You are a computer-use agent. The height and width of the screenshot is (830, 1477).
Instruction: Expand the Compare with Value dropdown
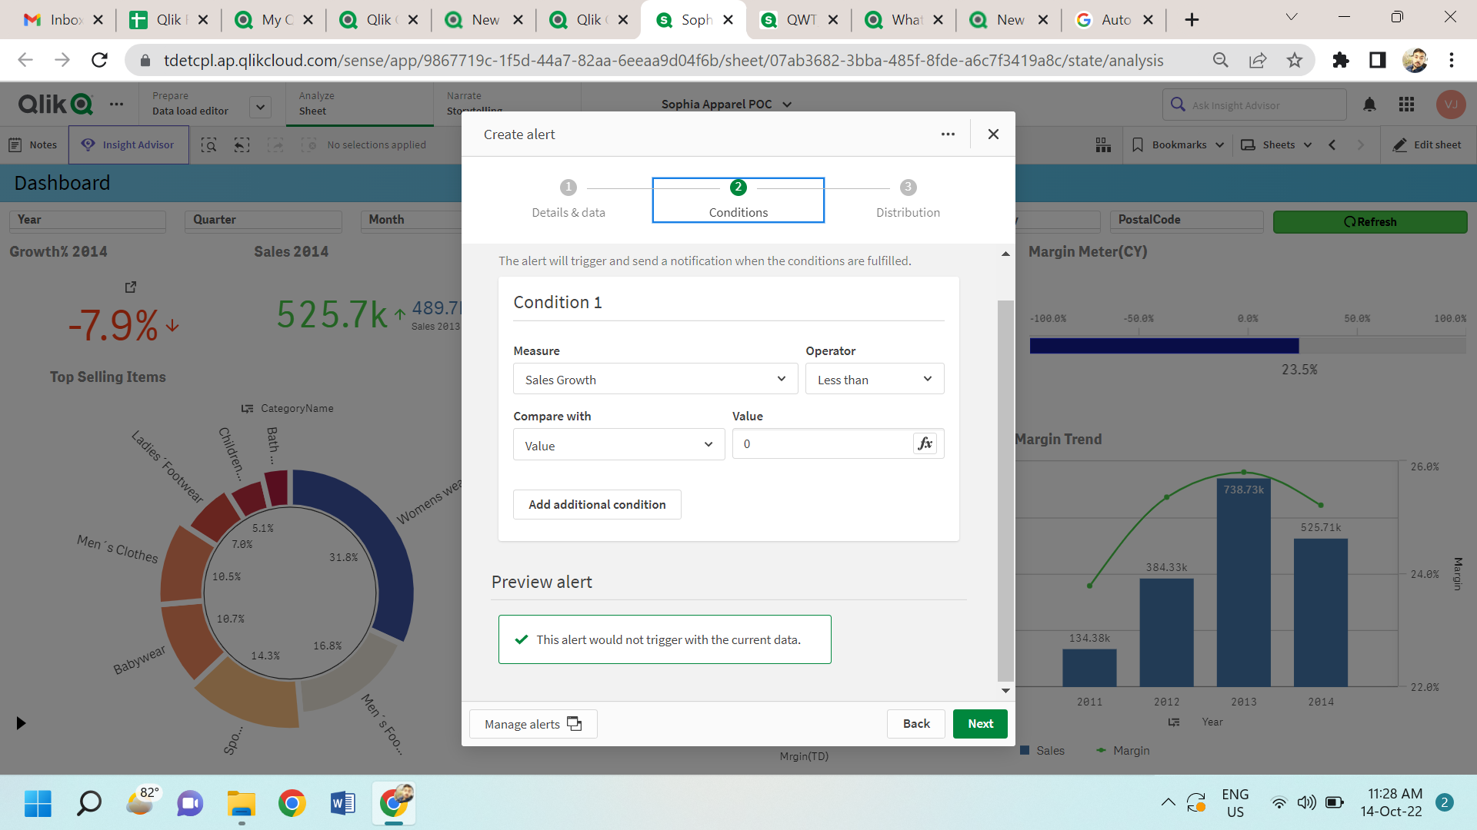(618, 444)
